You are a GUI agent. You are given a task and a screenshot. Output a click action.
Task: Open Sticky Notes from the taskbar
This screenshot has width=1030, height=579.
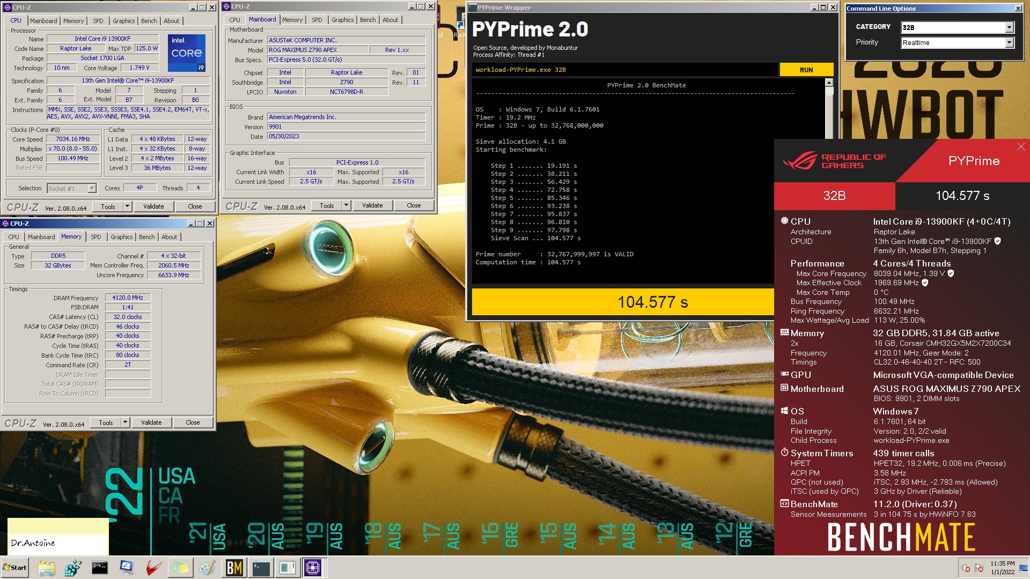pyautogui.click(x=180, y=568)
